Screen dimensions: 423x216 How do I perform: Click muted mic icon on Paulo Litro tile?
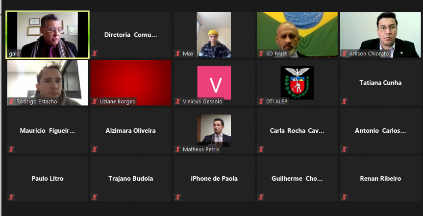(x=11, y=197)
